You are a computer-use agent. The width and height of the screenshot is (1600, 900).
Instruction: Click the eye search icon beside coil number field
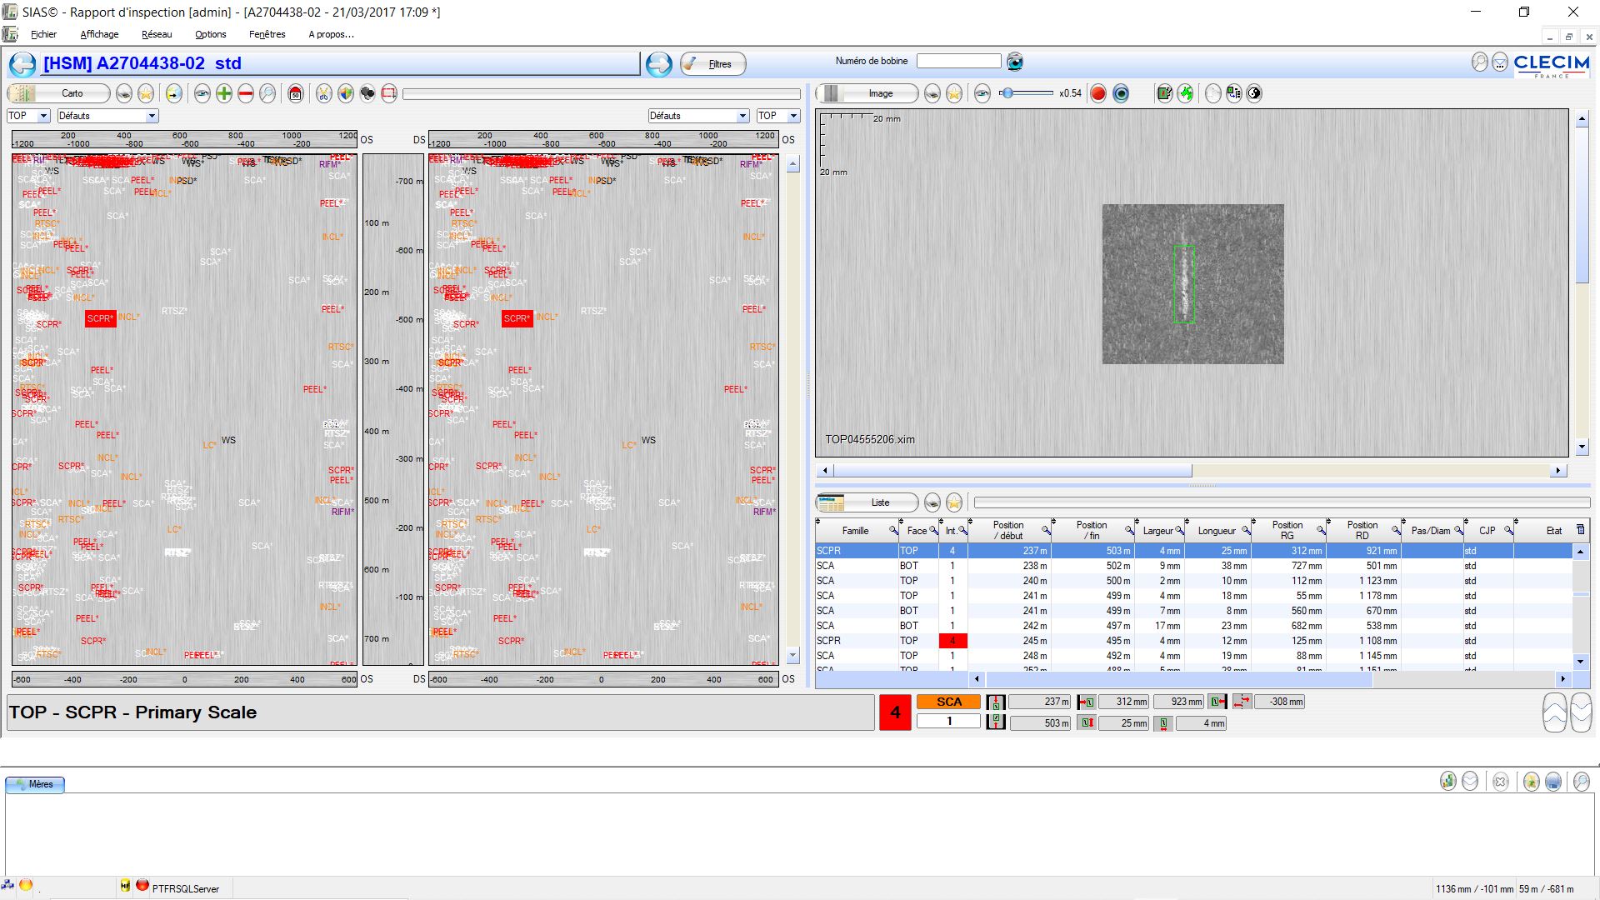(x=1014, y=62)
